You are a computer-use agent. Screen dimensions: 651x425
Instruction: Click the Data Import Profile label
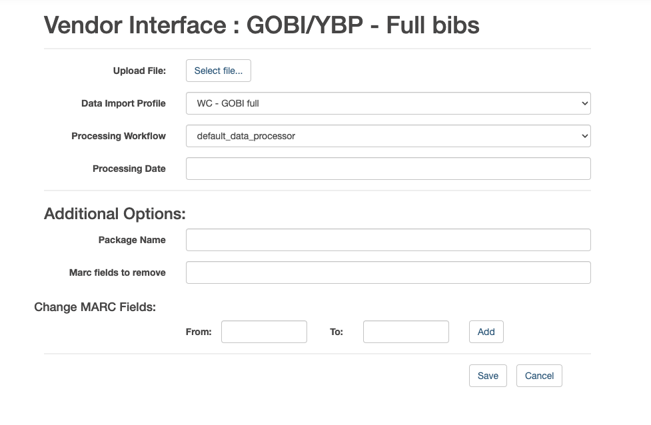pos(123,103)
